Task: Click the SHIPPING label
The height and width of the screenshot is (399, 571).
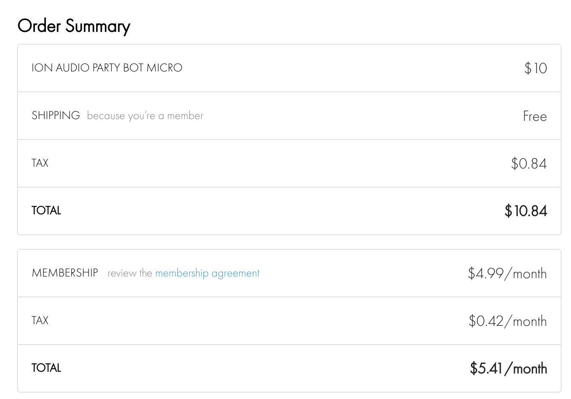Action: click(x=56, y=116)
